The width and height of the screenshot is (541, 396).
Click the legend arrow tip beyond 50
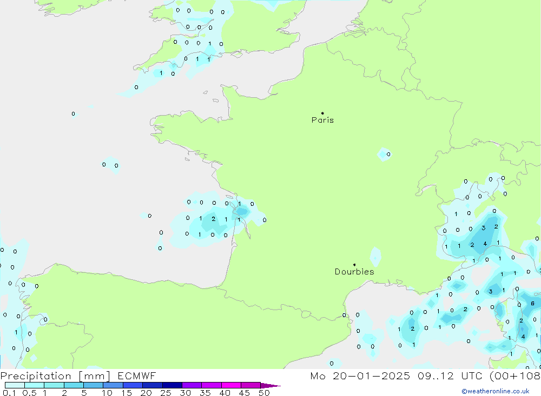(x=275, y=386)
